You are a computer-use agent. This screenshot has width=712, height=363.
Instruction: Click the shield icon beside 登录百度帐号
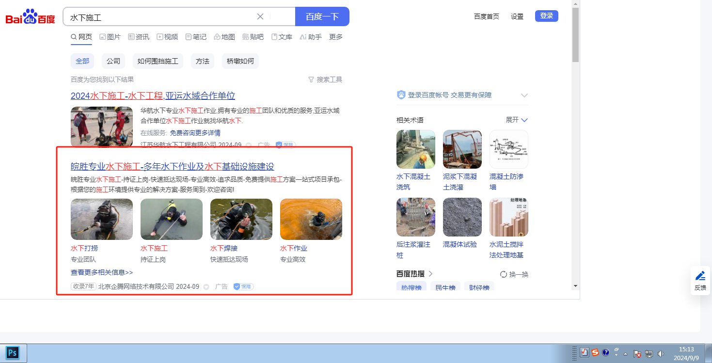coord(401,95)
